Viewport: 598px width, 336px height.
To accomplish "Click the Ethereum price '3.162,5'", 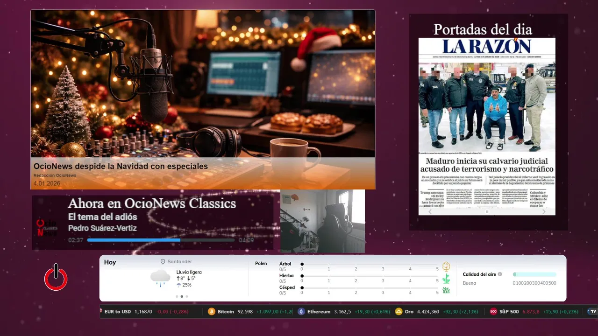I will point(342,311).
